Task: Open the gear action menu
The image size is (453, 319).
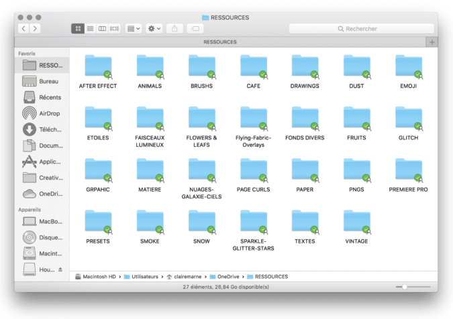Action: (x=154, y=29)
